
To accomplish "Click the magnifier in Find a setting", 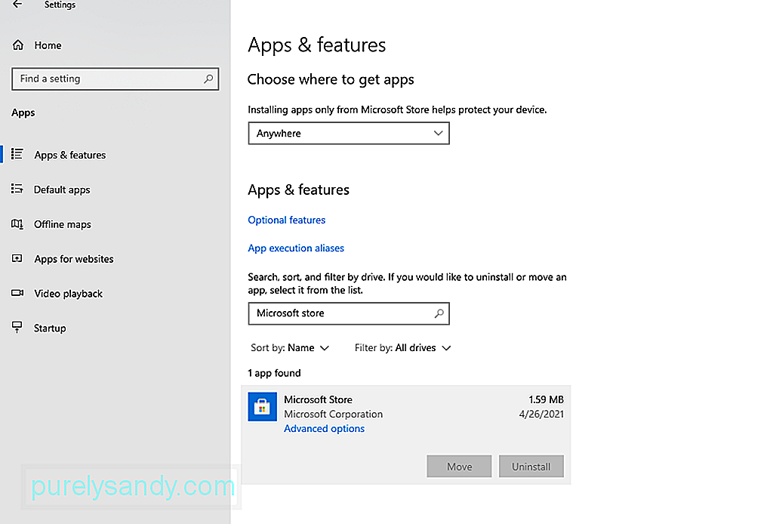I will [x=208, y=79].
